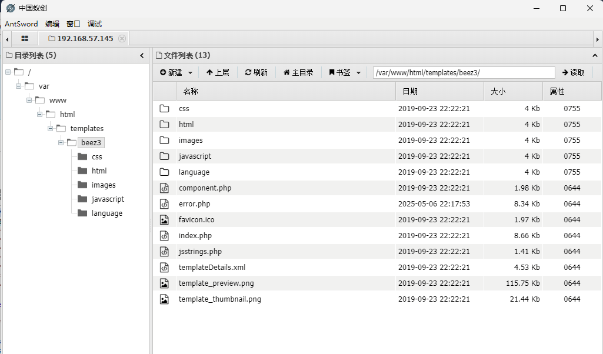The height and width of the screenshot is (354, 603).
Task: Open the 编辑 menu
Action: click(x=52, y=24)
